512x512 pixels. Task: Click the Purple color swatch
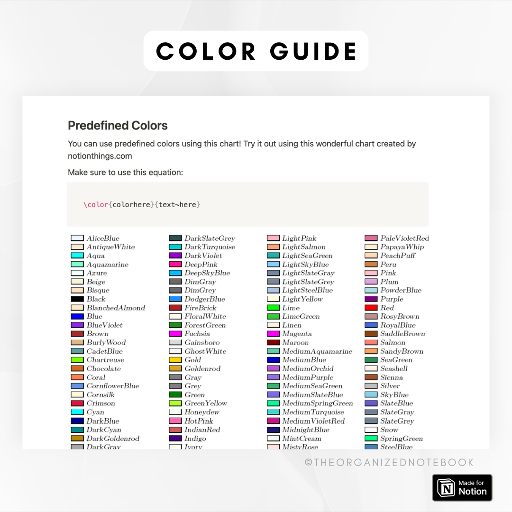(371, 299)
